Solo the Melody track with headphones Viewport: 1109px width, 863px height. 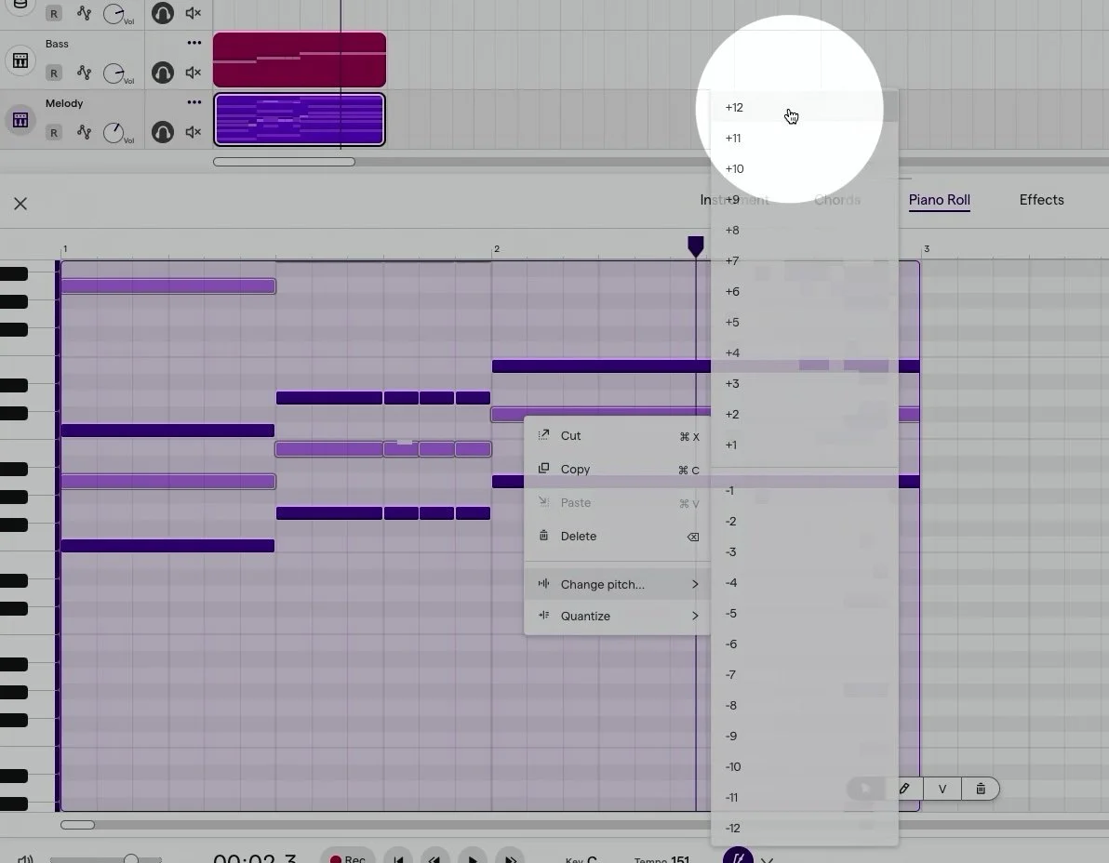(163, 131)
